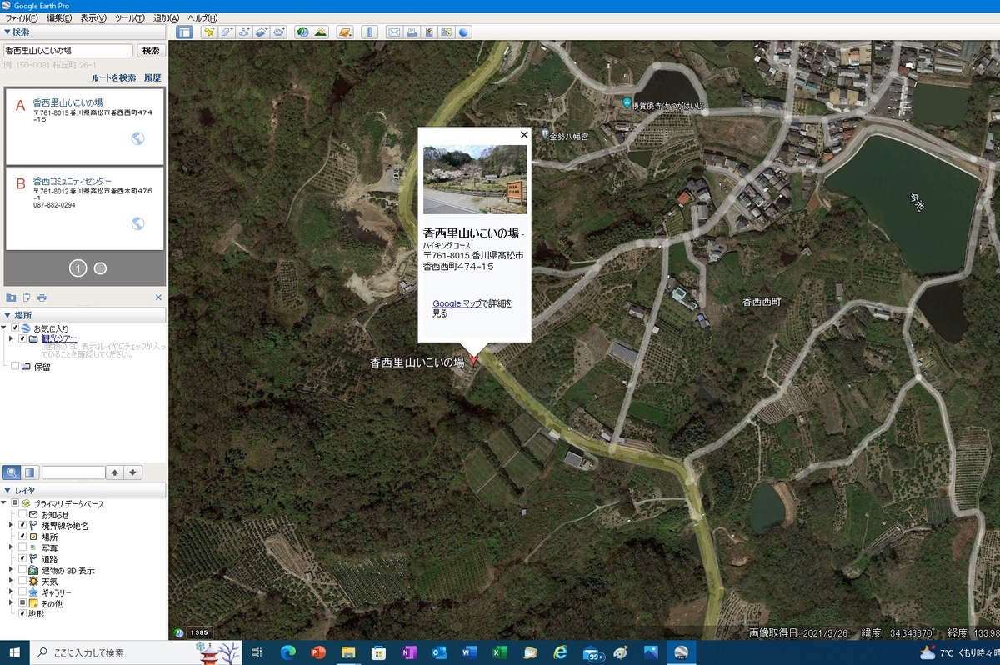Image resolution: width=1000 pixels, height=665 pixels.
Task: Click the 勝賀廃寺 teal map marker
Action: point(627,102)
